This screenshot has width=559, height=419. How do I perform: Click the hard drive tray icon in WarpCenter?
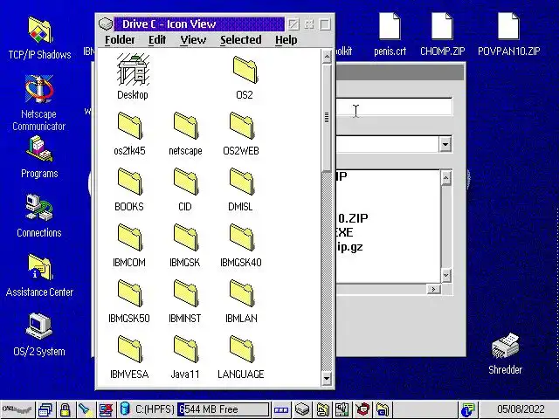tap(302, 409)
